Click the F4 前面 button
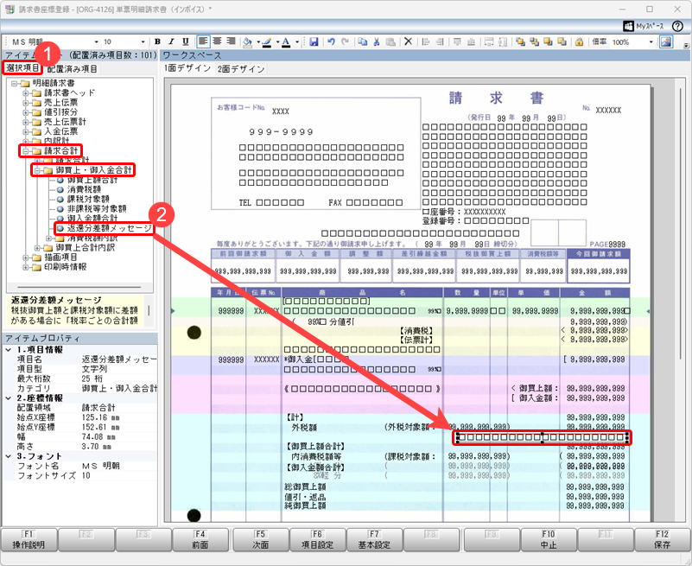Image resolution: width=692 pixels, height=566 pixels. tap(200, 539)
